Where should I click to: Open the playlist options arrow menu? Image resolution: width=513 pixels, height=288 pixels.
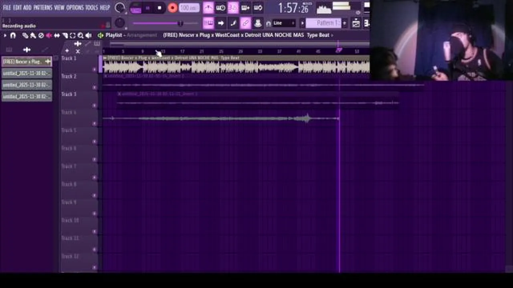pos(5,35)
